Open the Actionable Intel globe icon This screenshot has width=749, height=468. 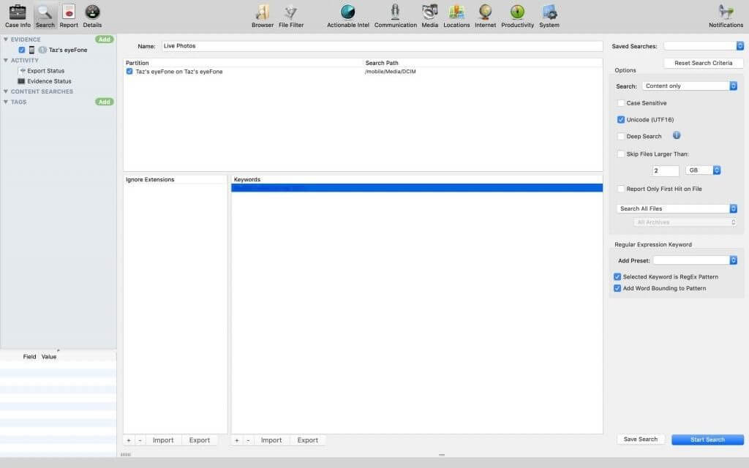click(x=348, y=12)
